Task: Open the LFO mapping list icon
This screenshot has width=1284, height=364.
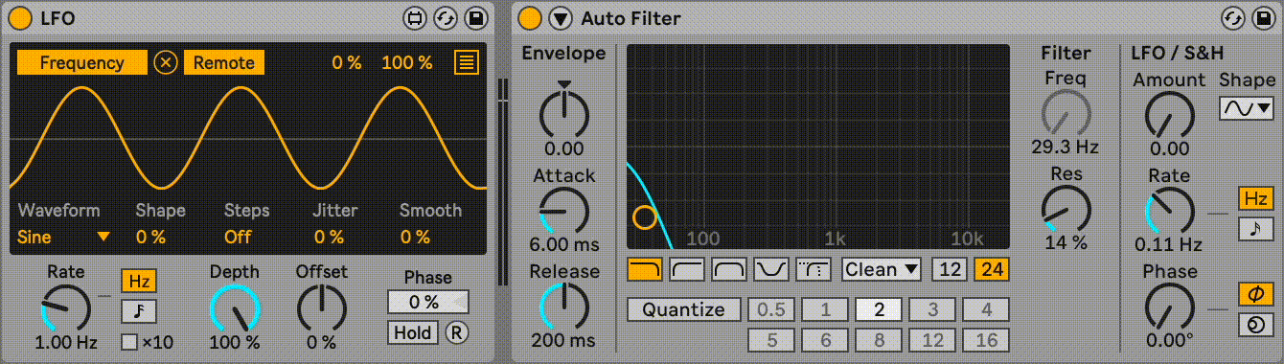Action: (467, 63)
